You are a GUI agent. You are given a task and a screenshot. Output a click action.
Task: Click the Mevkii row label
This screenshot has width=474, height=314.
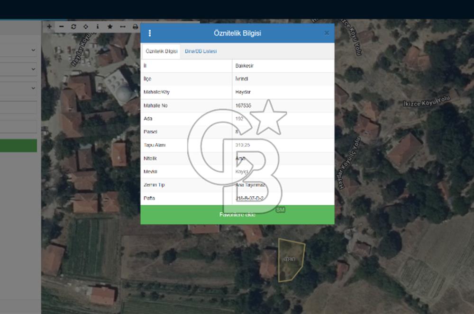pyautogui.click(x=150, y=172)
